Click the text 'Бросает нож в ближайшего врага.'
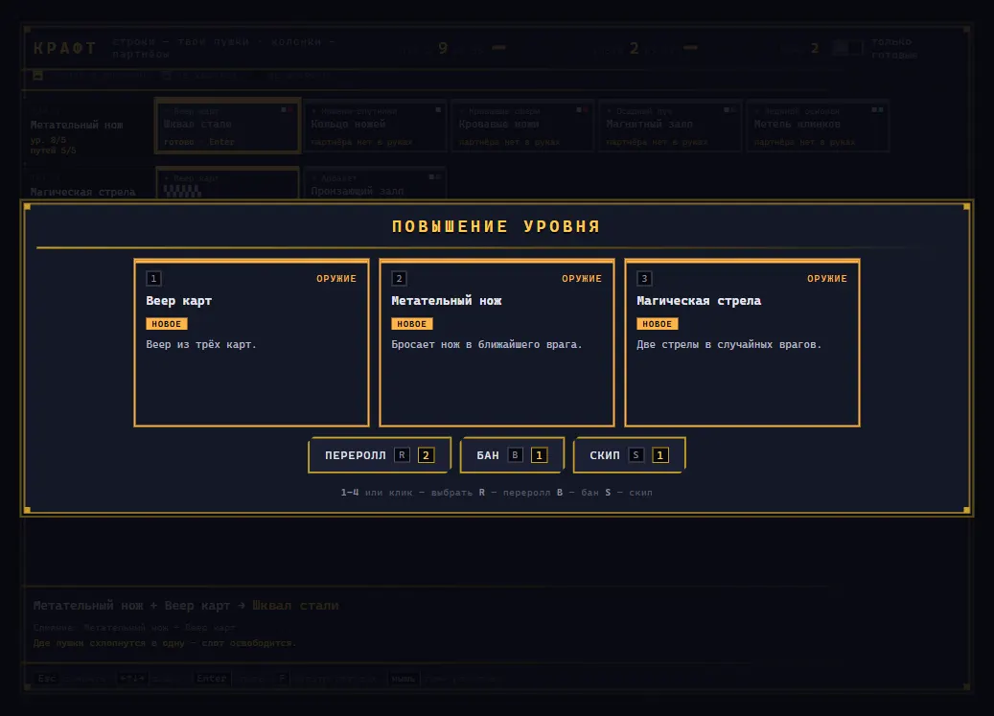Screen dimensions: 994x716 (487, 345)
